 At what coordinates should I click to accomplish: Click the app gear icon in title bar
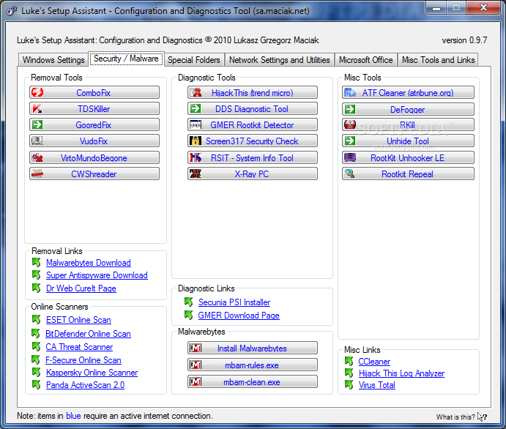click(x=12, y=11)
